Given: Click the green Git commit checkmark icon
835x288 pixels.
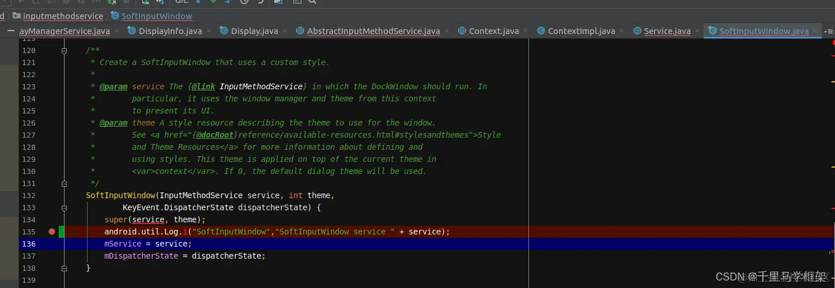Looking at the screenshot, I should pyautogui.click(x=214, y=2).
